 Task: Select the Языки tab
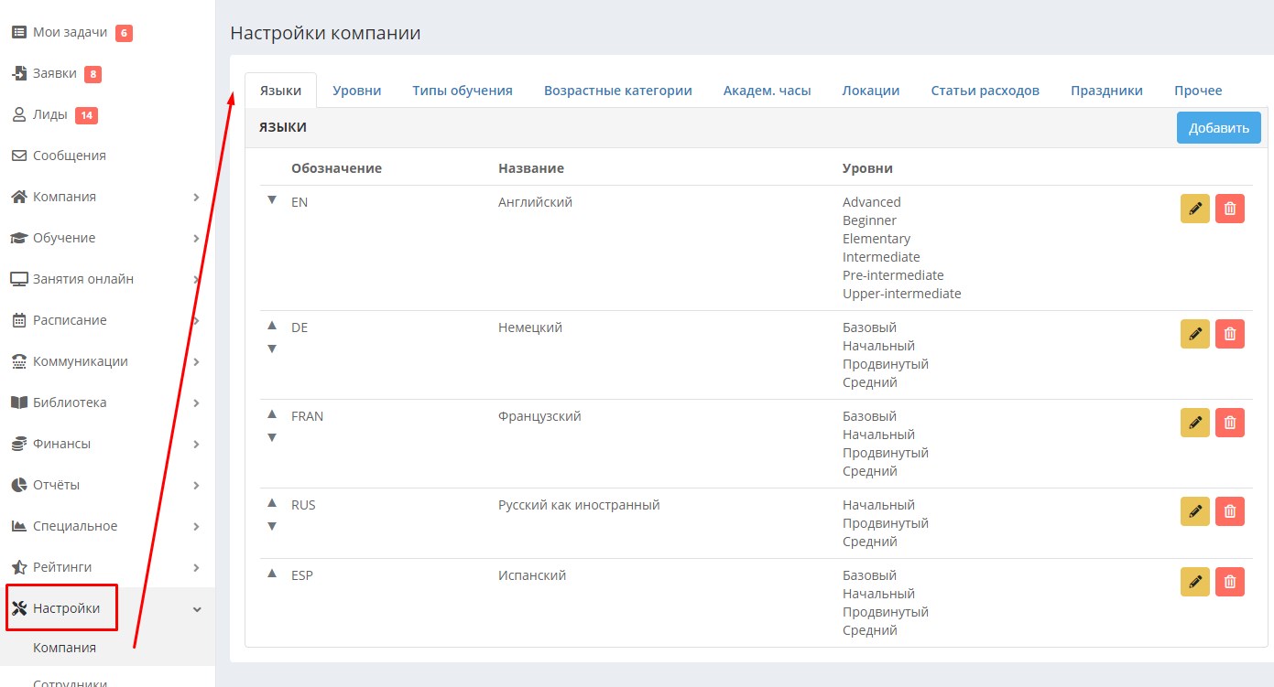(x=281, y=91)
